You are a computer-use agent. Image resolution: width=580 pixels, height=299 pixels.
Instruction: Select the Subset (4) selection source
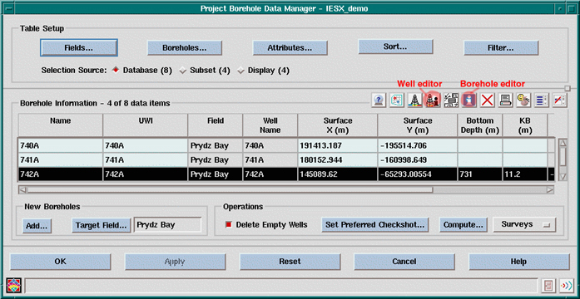pos(205,70)
